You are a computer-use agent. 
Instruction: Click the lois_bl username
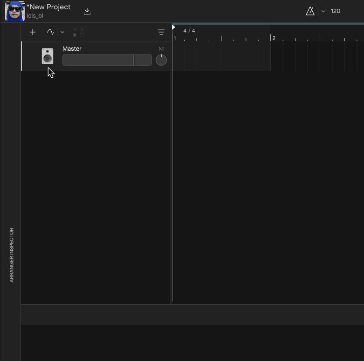tap(35, 16)
